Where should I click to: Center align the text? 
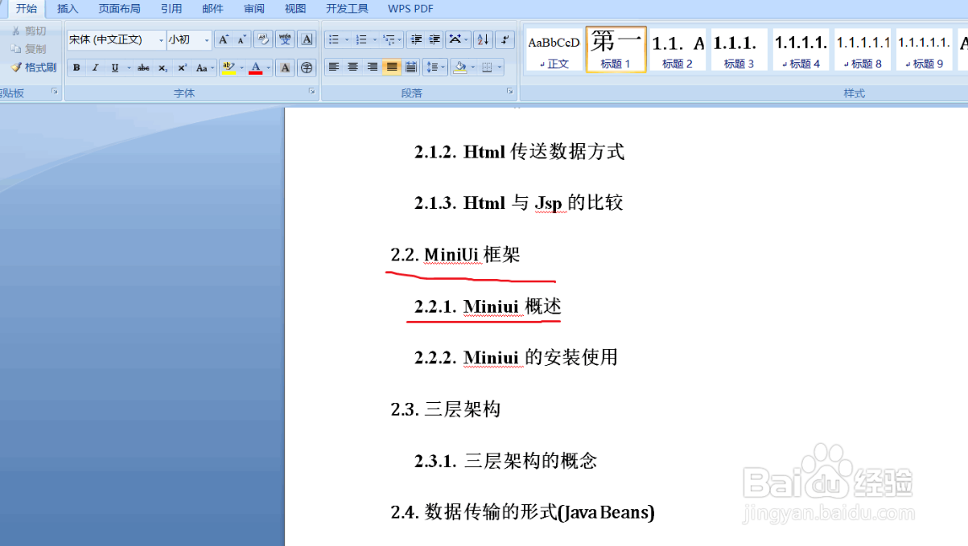[353, 68]
